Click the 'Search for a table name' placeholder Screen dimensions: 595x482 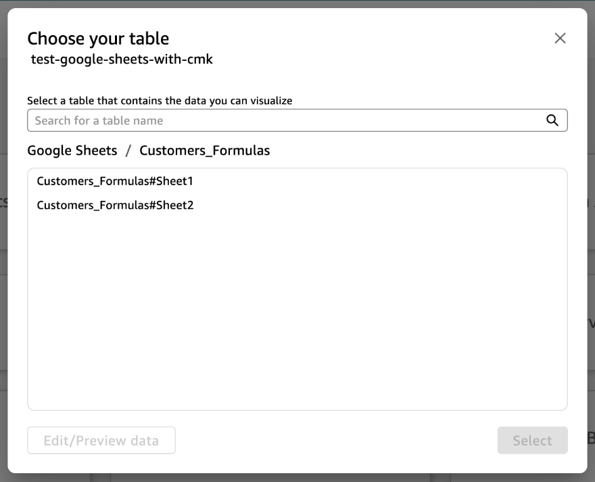99,121
